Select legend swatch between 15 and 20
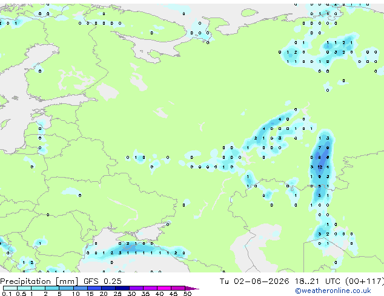The image size is (384, 296). (x=94, y=288)
